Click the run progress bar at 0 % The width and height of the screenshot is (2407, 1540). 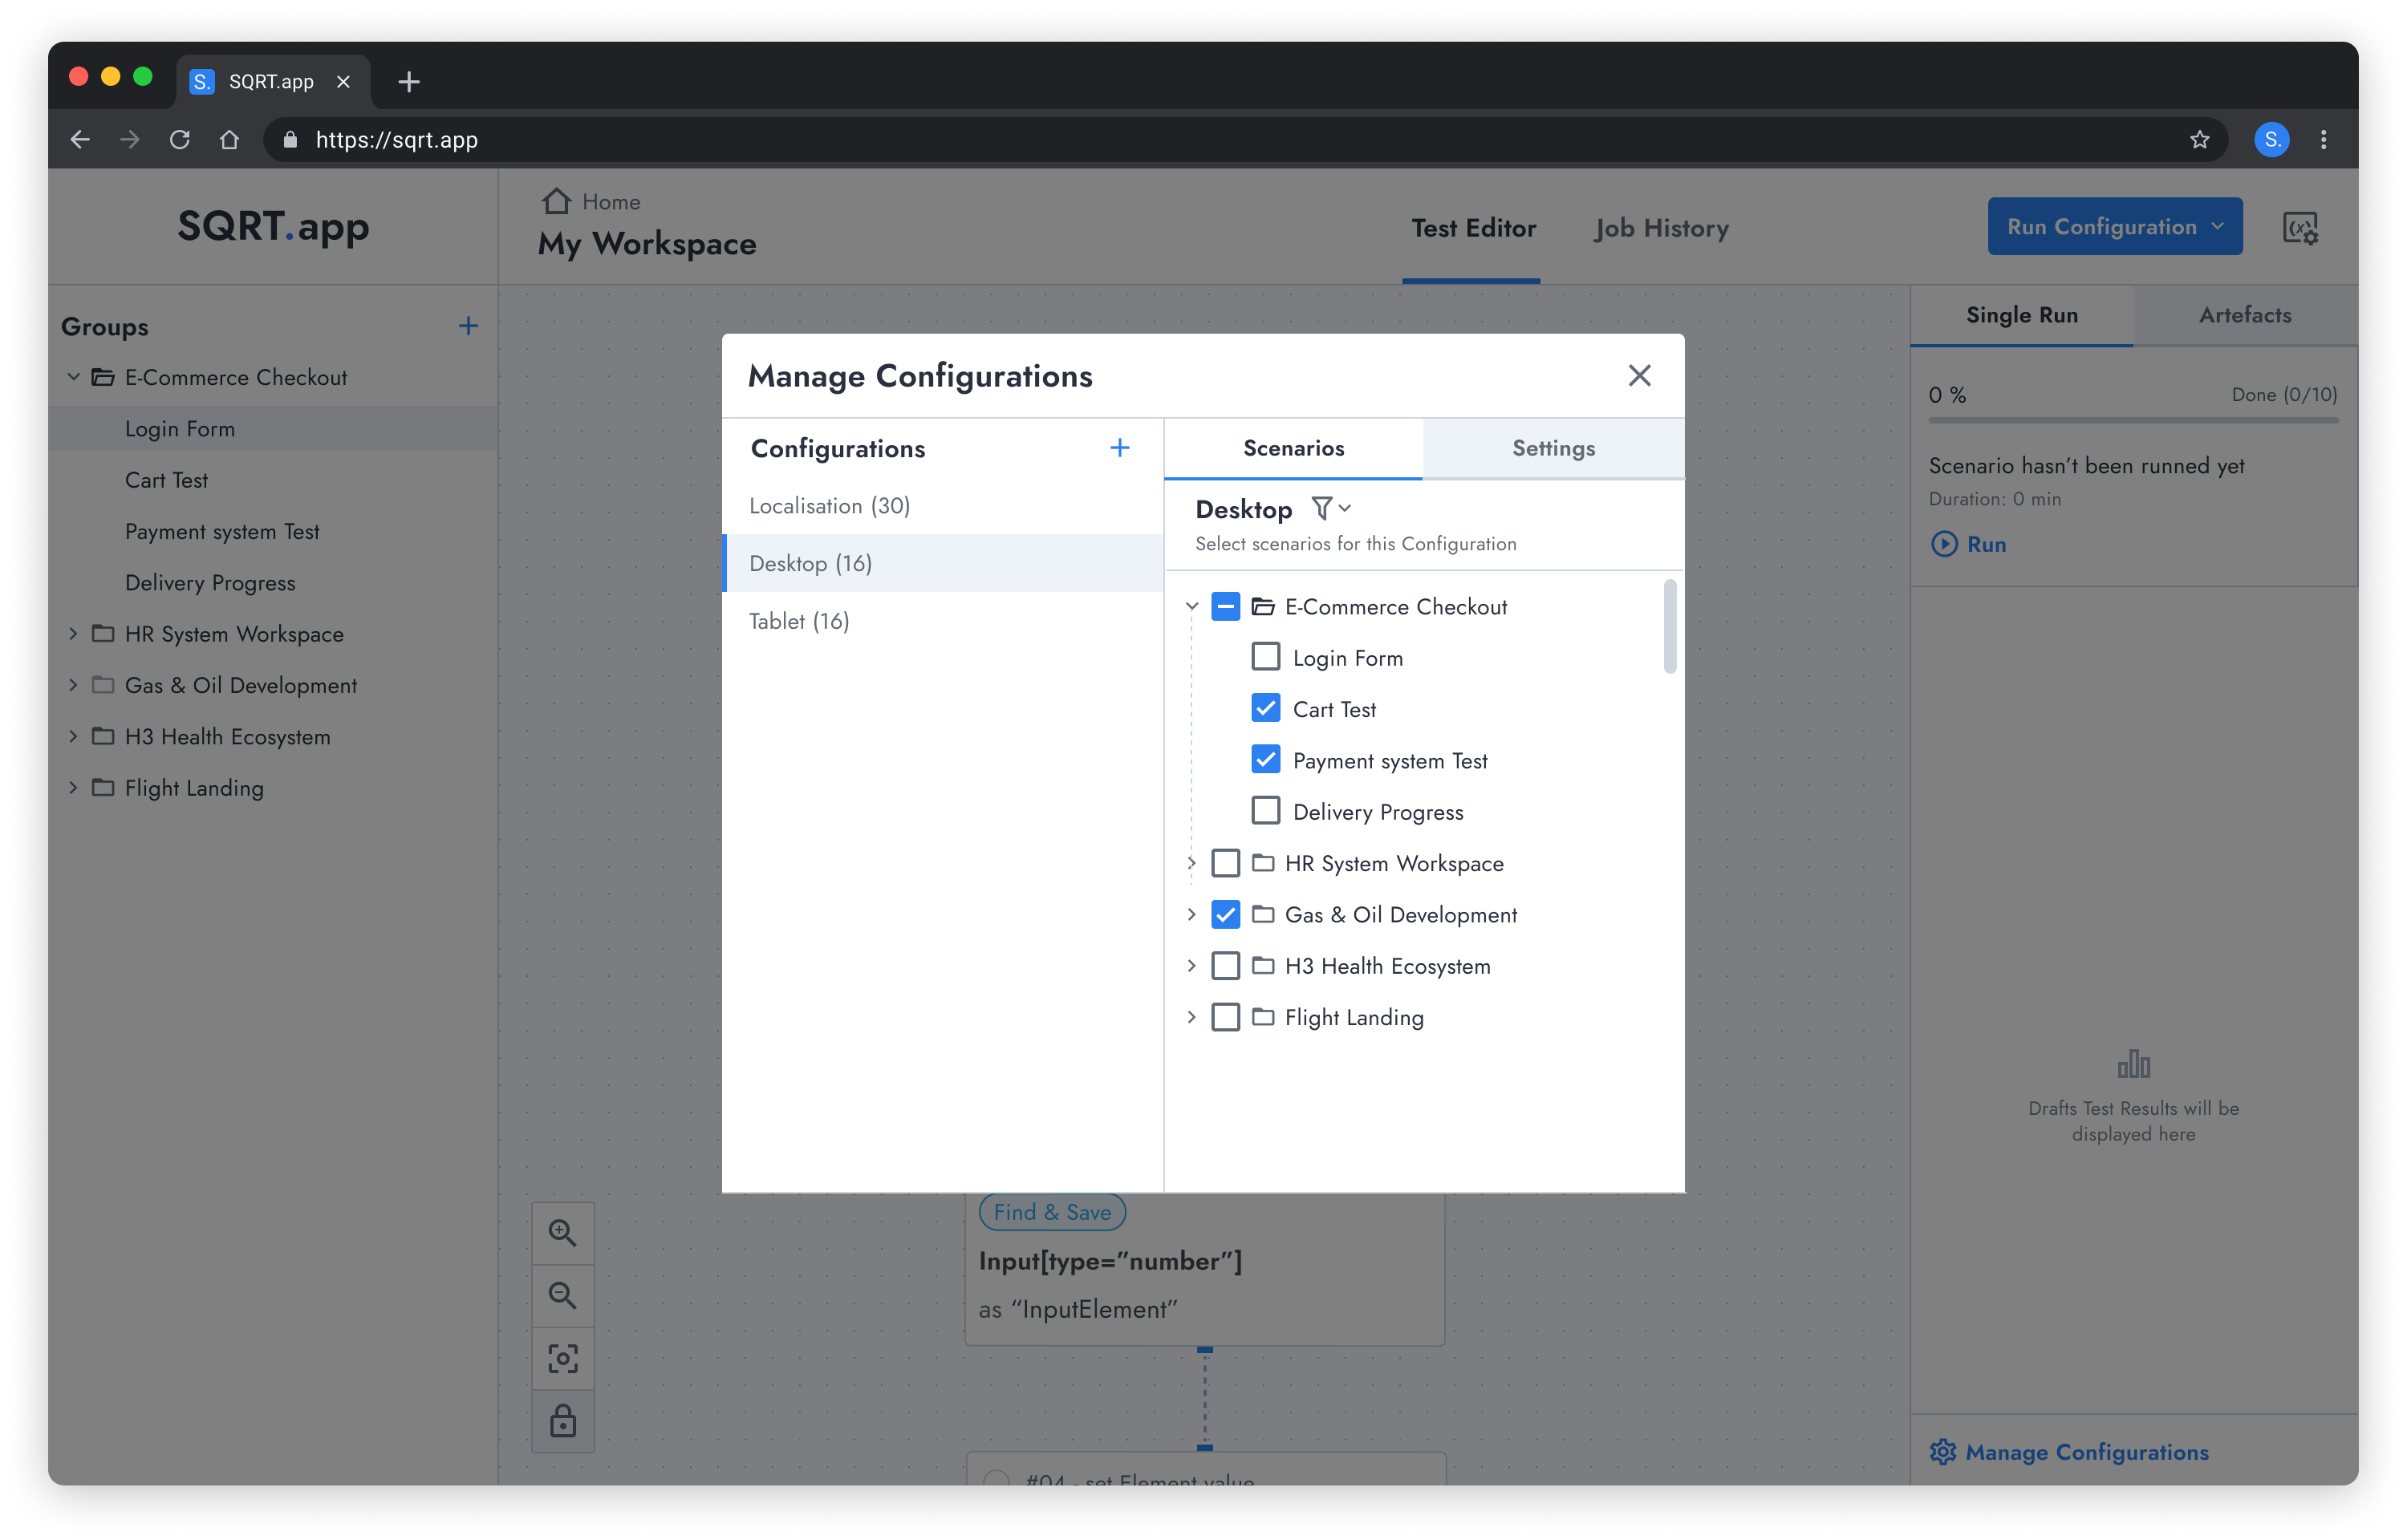point(2133,420)
